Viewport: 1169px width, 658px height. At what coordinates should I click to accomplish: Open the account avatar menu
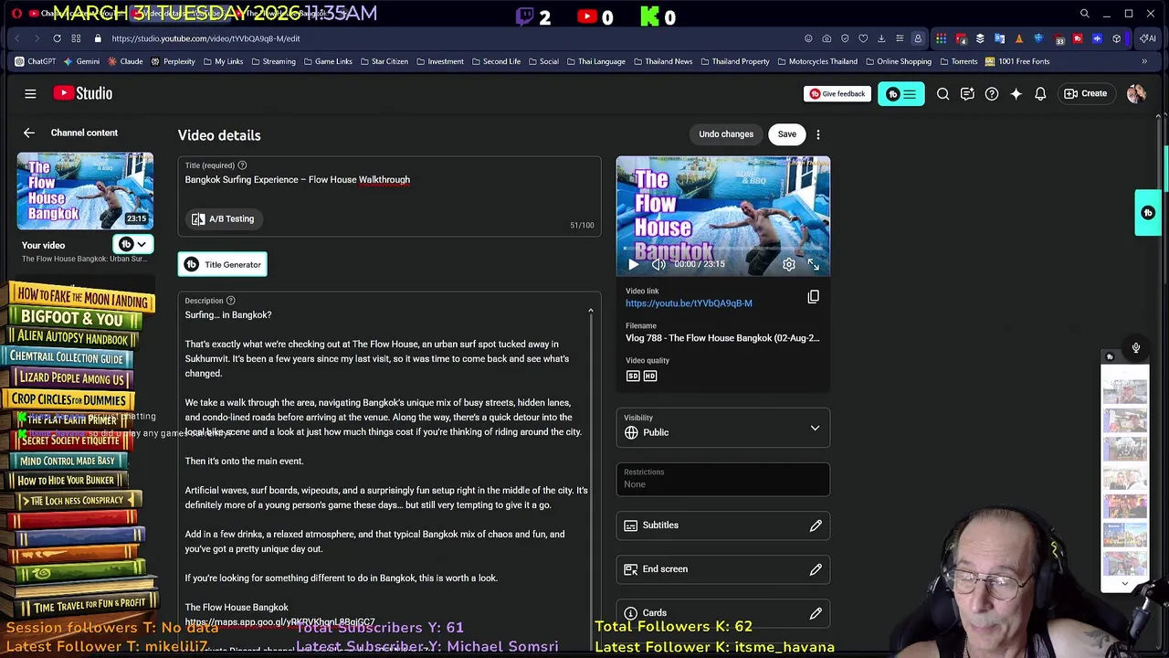pos(1136,93)
